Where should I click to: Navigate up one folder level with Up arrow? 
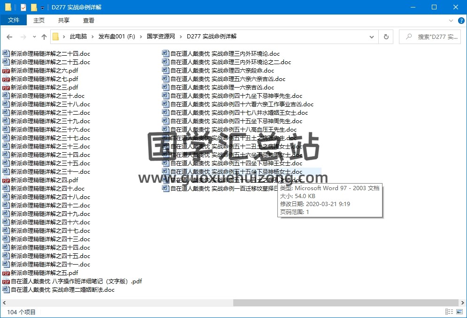(44, 37)
